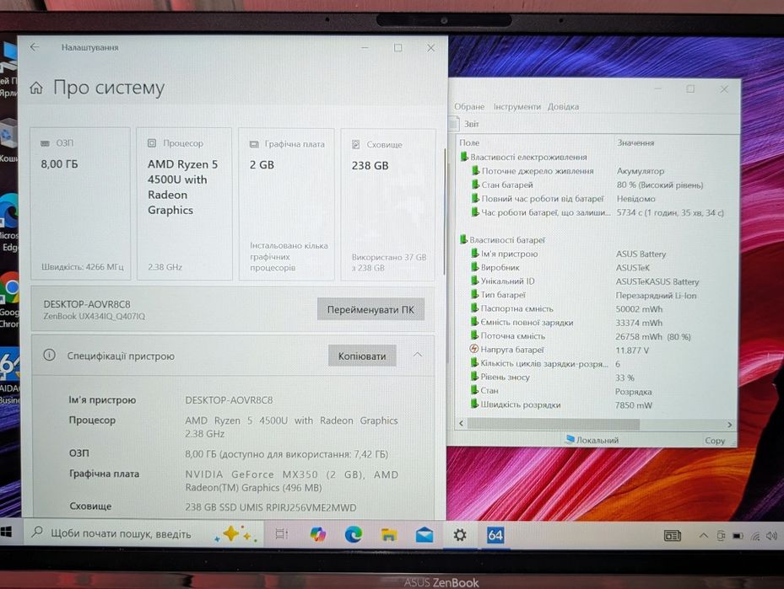The image size is (784, 589).
Task: Click the search sparkle highlight icon
Action: click(x=235, y=534)
